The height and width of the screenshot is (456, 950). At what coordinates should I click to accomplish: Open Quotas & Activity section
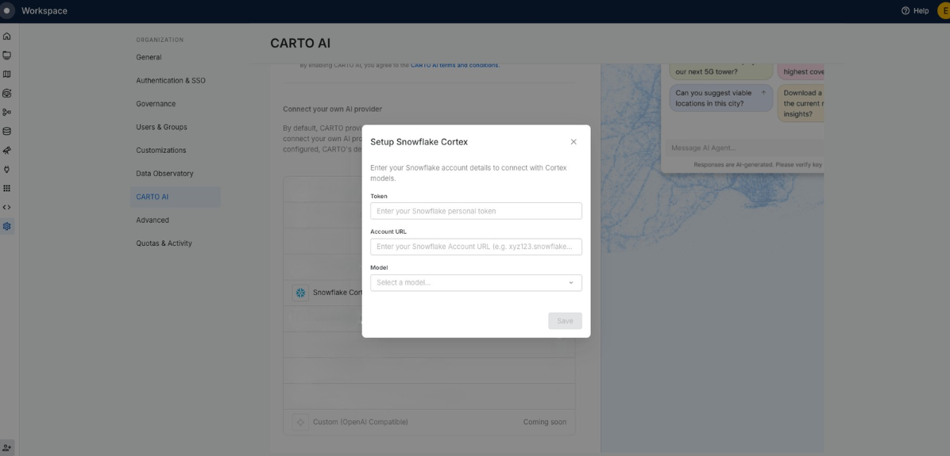click(x=164, y=243)
